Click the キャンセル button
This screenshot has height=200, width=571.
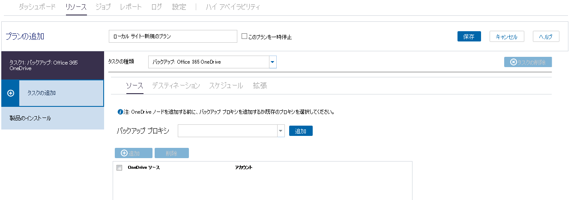coord(507,36)
